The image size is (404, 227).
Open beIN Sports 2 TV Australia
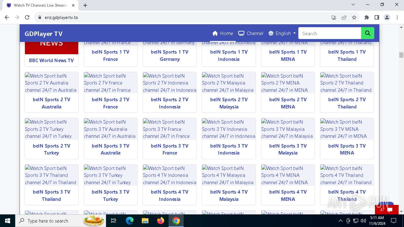click(51, 103)
